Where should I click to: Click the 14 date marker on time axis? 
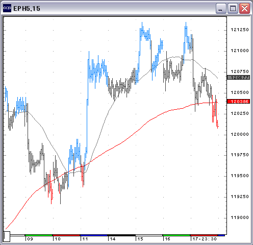click(113, 239)
